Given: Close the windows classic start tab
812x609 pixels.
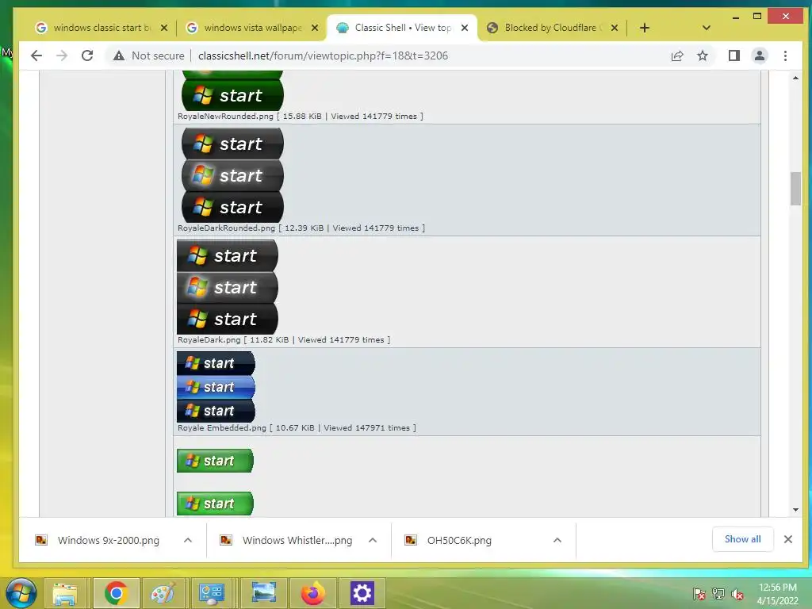Looking at the screenshot, I should [x=163, y=28].
